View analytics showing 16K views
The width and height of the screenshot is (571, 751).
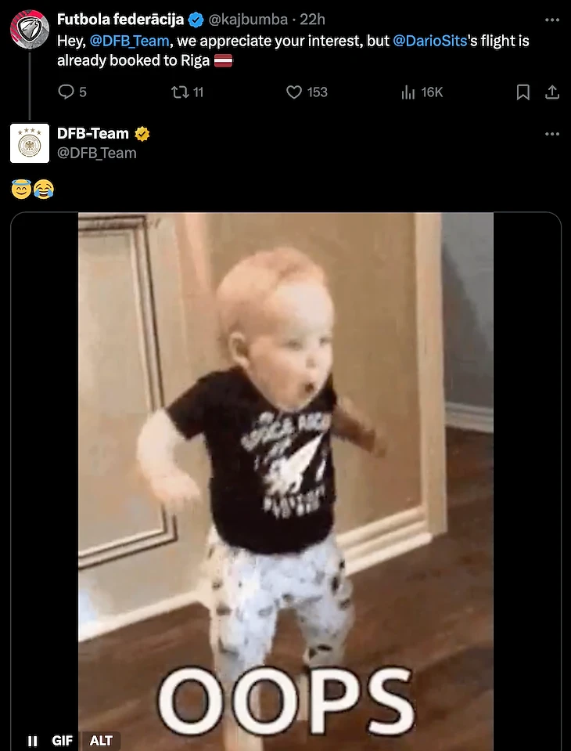pyautogui.click(x=422, y=92)
